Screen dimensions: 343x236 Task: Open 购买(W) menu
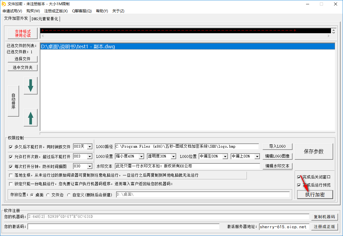(x=33, y=11)
